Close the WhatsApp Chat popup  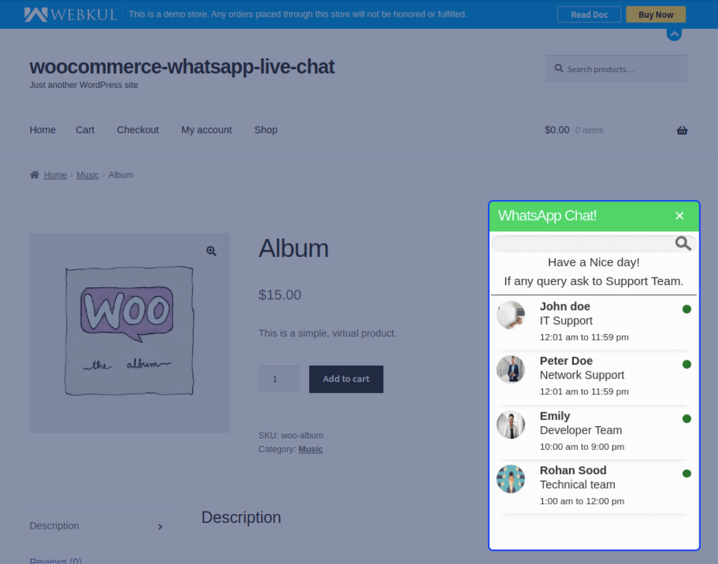(680, 215)
